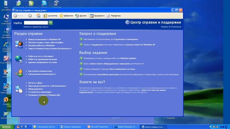The height and width of the screenshot is (129, 230).
Task: Click the computer and mouse hardware icon
Action: coord(19,89)
